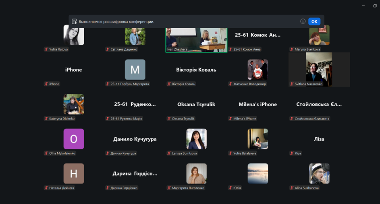Viewport: 380px width, 204px height.
Task: Click OK on the transcription notification
Action: (314, 21)
